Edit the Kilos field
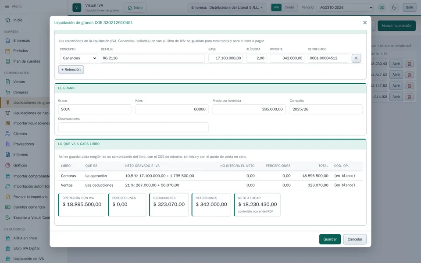This screenshot has width=421, height=263. (172, 109)
